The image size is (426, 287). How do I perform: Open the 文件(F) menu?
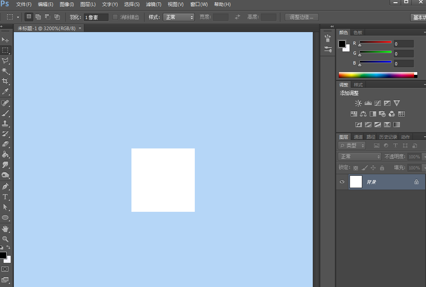[24, 4]
